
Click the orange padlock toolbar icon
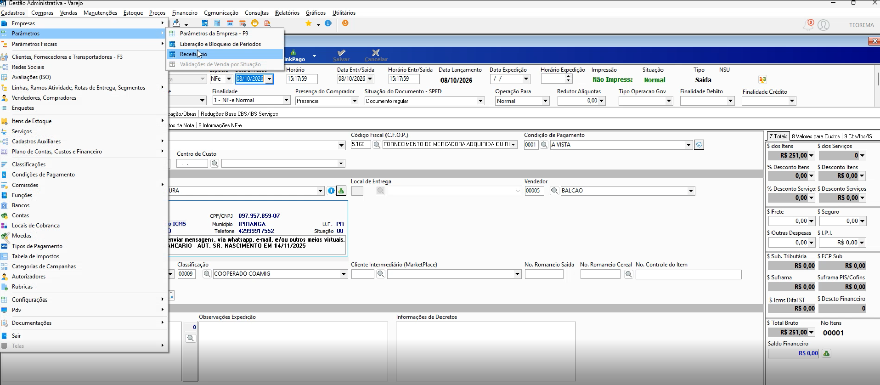click(x=255, y=23)
